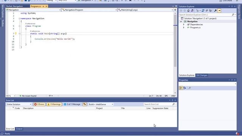Image resolution: width=242 pixels, height=136 pixels.
Task: Open the Pending Changes Filter dropdown arrow
Action: (x=200, y=11)
